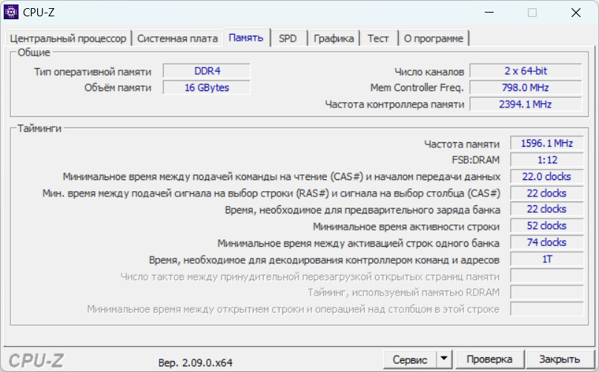This screenshot has height=372, width=599.
Task: Click the 798.0 MHz controller frequency value
Action: point(526,87)
